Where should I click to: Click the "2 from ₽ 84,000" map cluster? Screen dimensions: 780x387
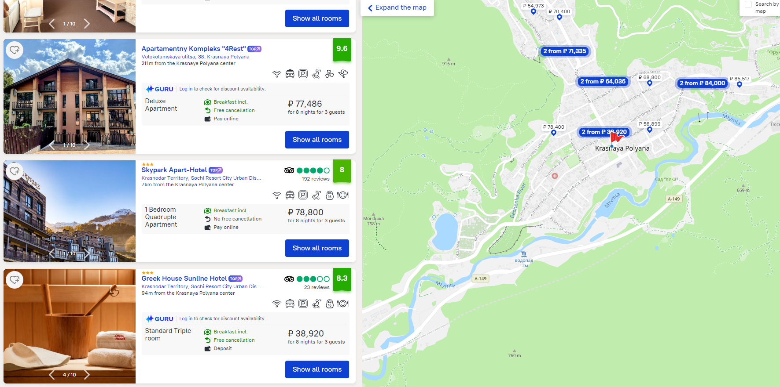click(x=702, y=83)
